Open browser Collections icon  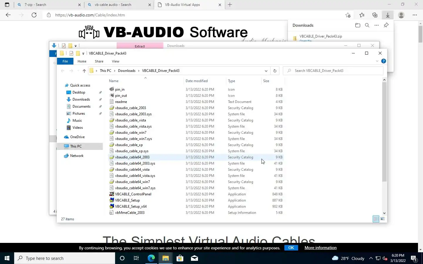375,15
